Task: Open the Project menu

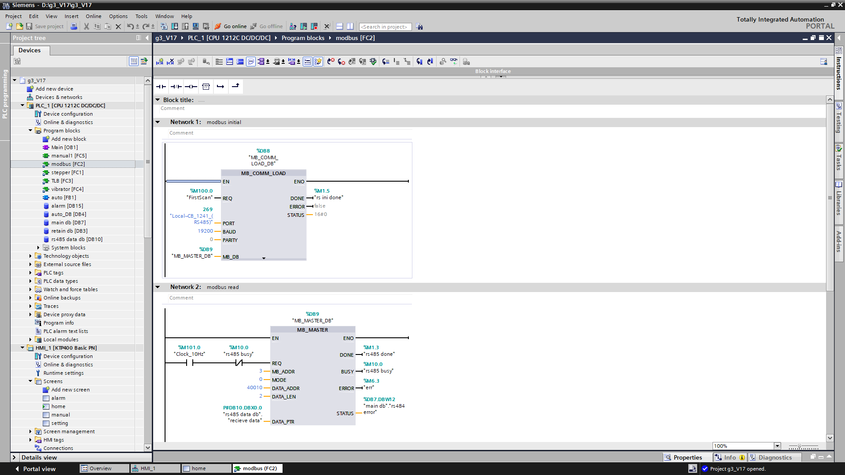Action: 13,16
